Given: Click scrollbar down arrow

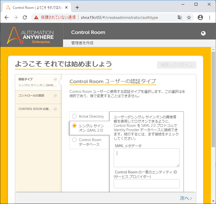Looking at the screenshot, I should (x=213, y=201).
